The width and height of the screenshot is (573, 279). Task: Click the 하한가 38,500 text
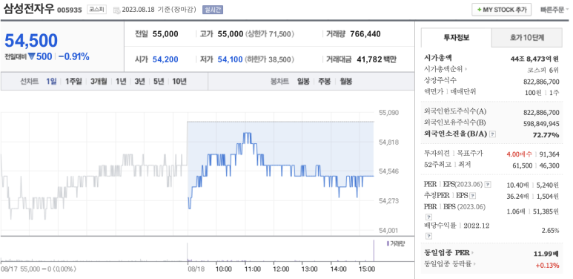point(270,59)
